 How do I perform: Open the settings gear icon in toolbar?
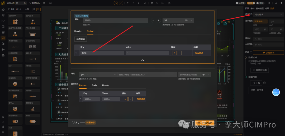tap(50, 3)
